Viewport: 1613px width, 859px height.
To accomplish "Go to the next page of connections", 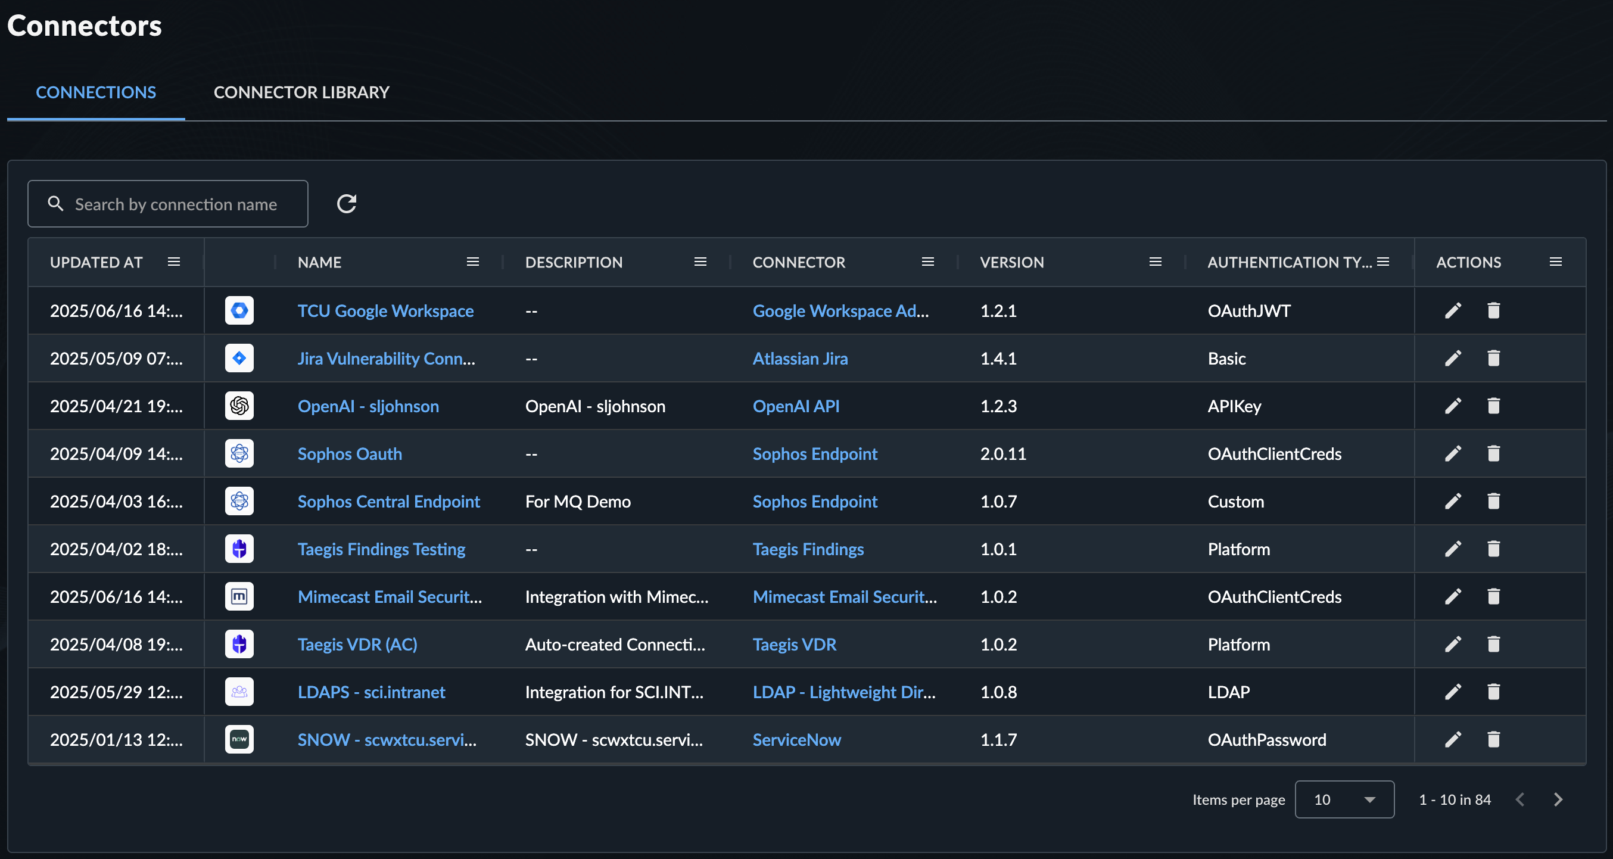I will click(1558, 799).
